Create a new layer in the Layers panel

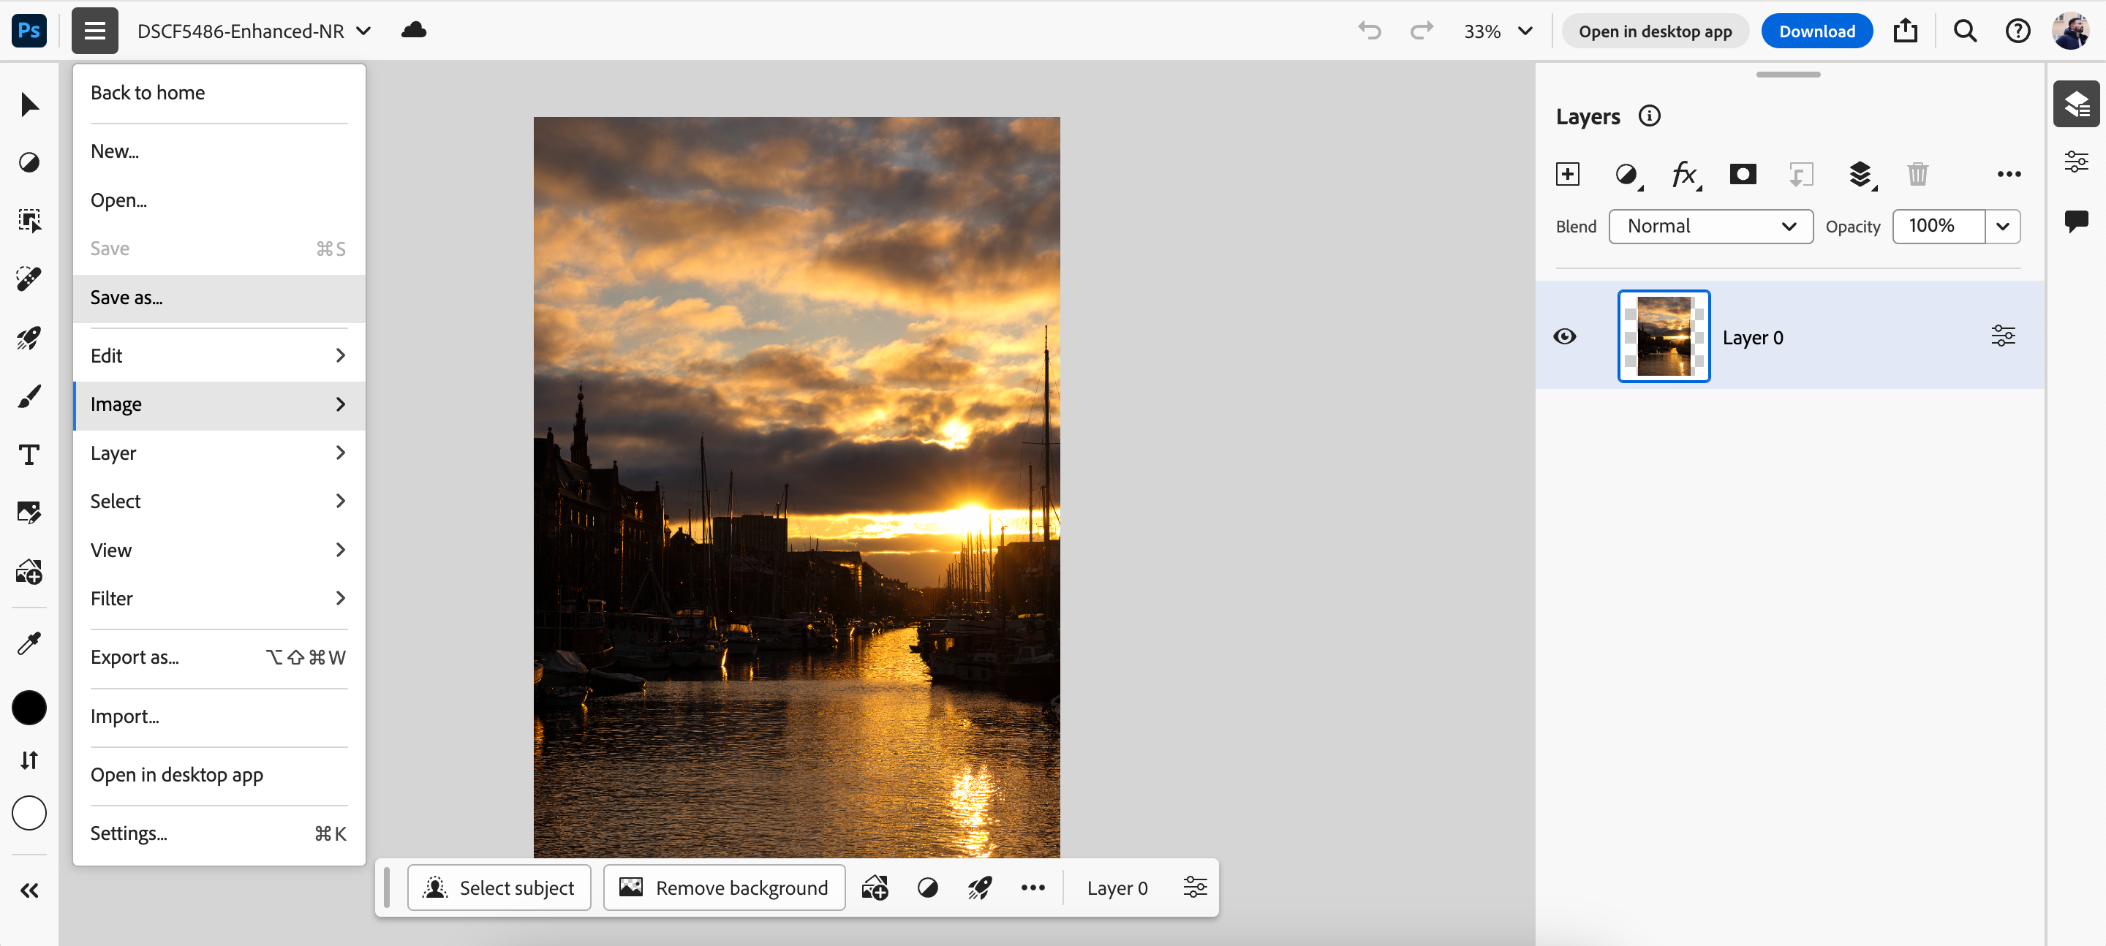(x=1568, y=173)
